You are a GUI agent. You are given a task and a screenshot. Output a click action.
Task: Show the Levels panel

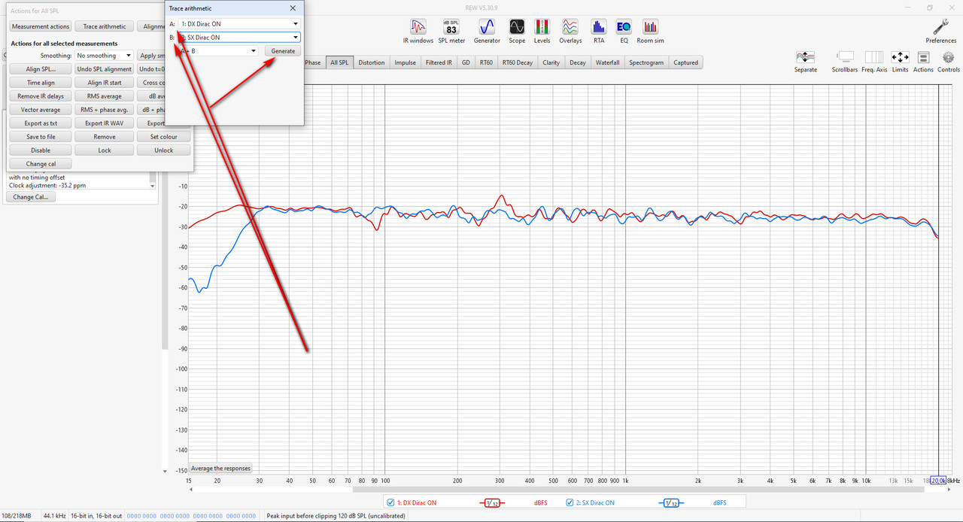click(x=542, y=31)
